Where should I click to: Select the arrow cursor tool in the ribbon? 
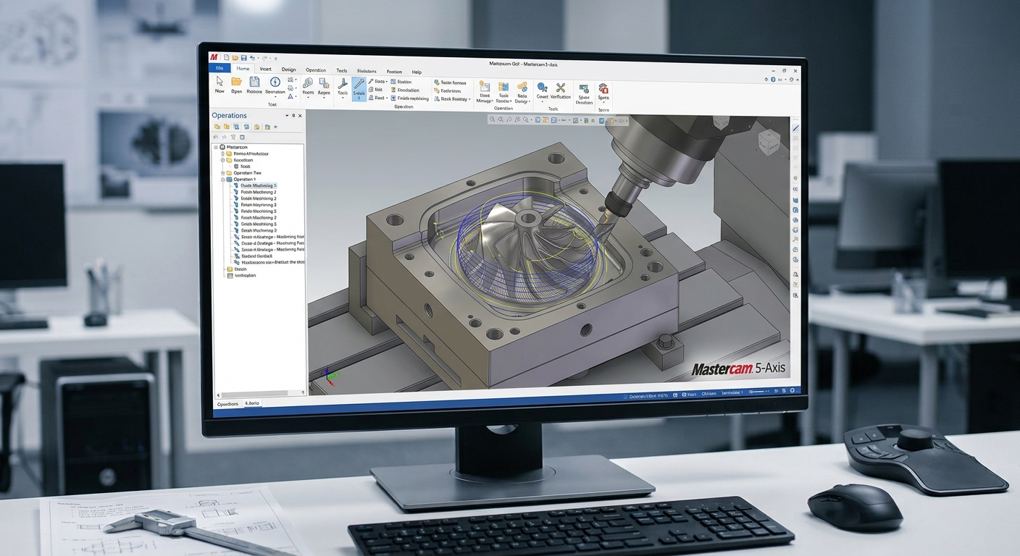[x=220, y=82]
